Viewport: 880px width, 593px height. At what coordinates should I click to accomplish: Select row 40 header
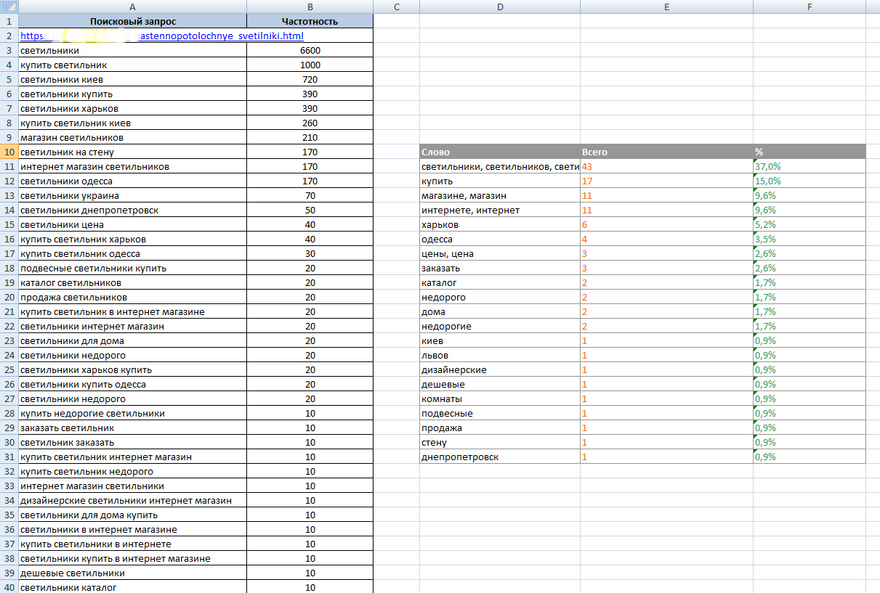coord(8,587)
